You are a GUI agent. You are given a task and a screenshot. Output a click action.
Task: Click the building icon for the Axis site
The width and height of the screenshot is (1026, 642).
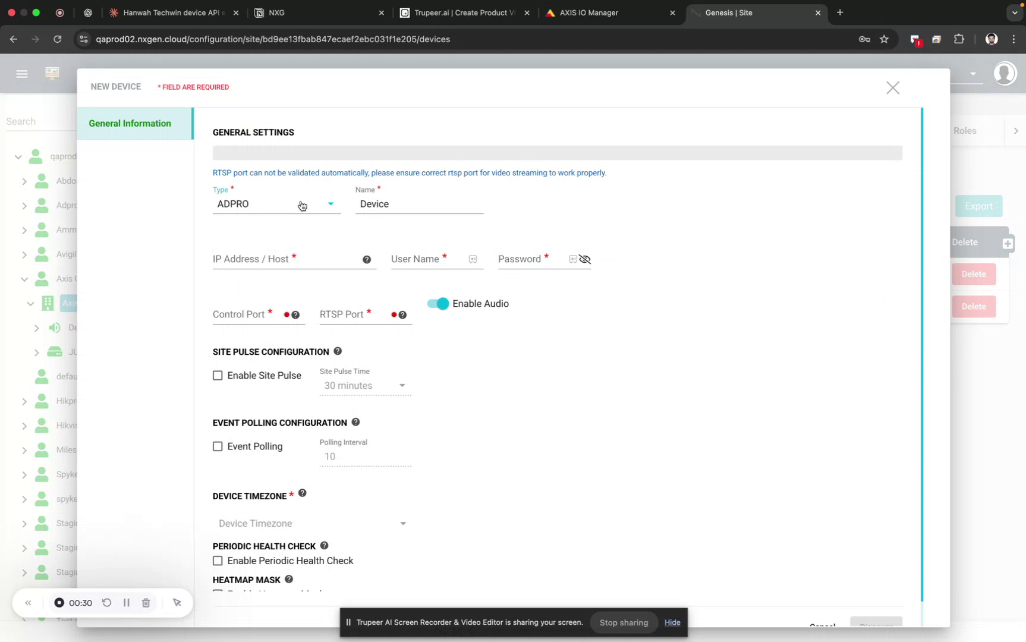click(x=47, y=303)
